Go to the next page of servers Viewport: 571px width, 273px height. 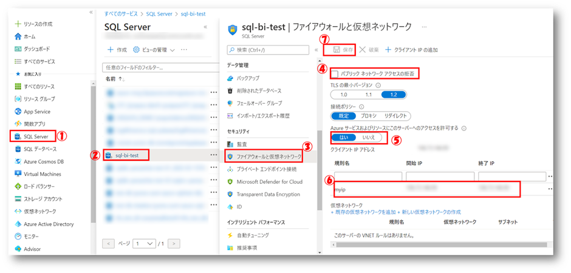coord(174,243)
